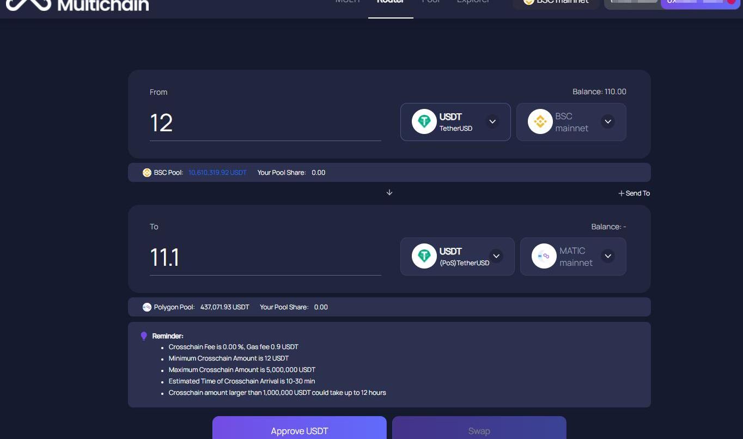Click the Tether icon in From section
743x439 pixels.
(x=424, y=121)
